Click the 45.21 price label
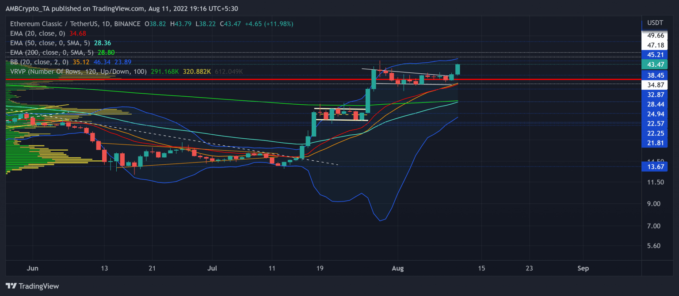 (x=655, y=55)
